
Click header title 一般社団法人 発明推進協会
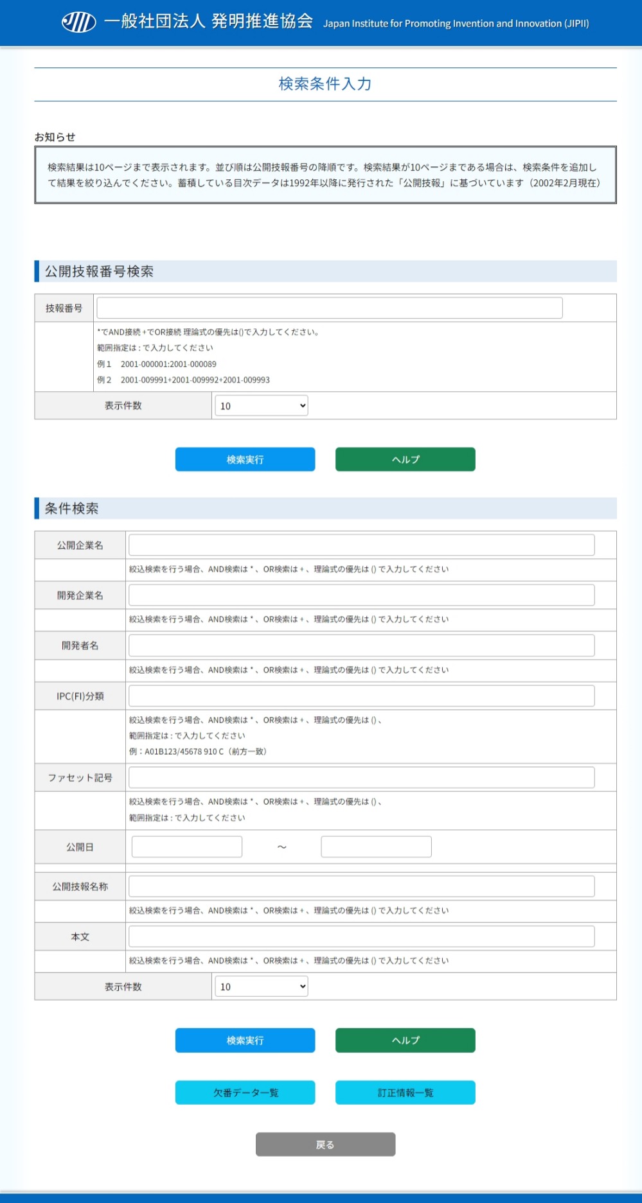[x=208, y=22]
